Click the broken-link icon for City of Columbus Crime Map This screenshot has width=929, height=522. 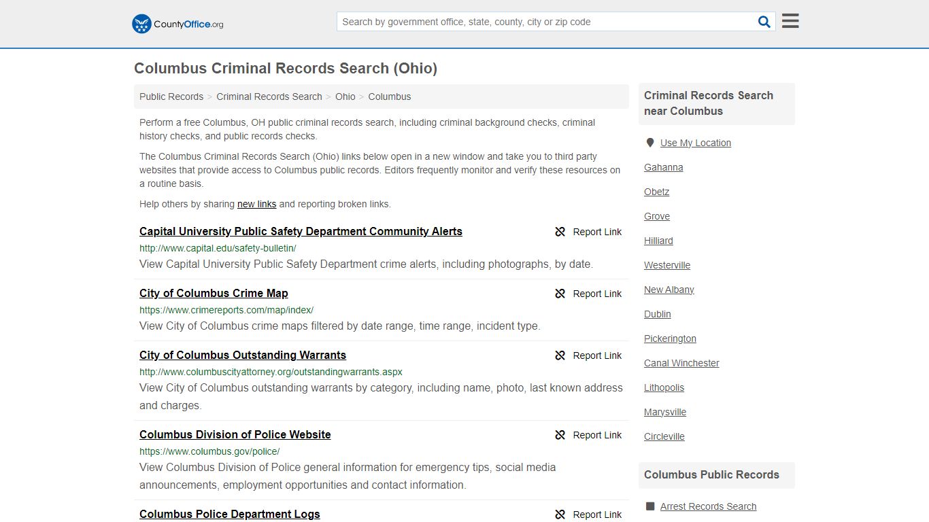560,294
